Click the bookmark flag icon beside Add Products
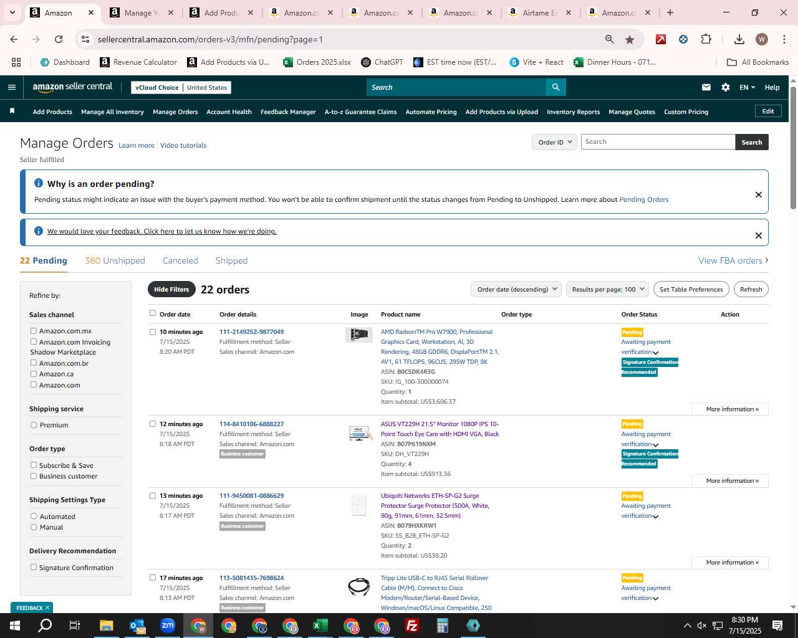Viewport: 798px width, 638px height. pos(12,111)
